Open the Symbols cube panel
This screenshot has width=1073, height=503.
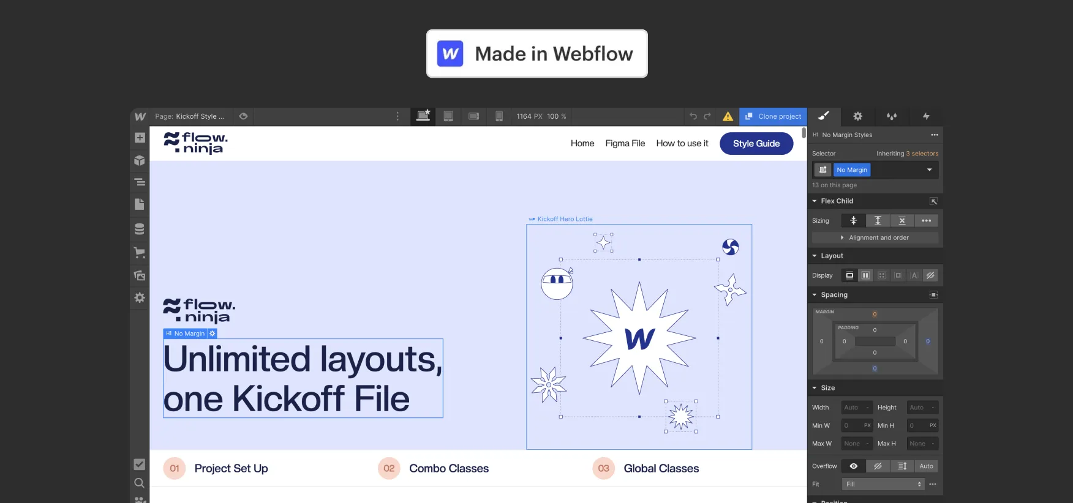click(x=140, y=160)
